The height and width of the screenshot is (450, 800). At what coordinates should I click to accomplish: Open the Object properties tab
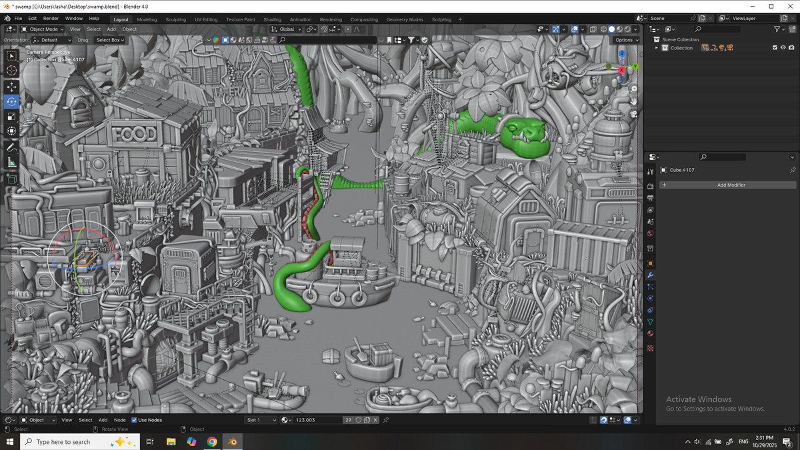click(x=651, y=263)
